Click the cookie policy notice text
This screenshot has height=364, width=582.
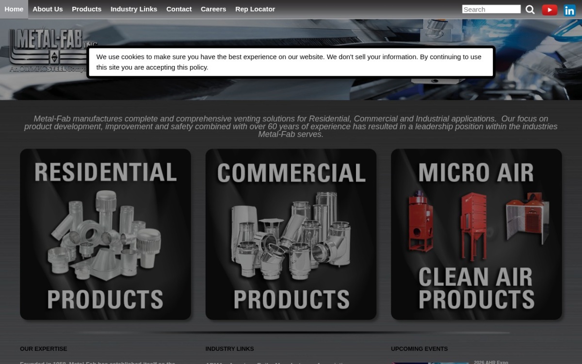(289, 62)
